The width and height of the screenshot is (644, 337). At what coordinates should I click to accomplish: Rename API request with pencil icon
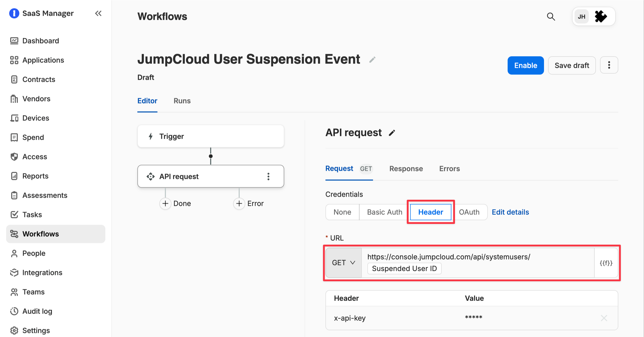tap(392, 133)
